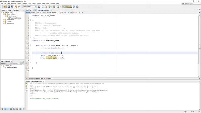Click the Redo toolbar icon
Image resolution: width=201 pixels, height=113 pixels.
pyautogui.click(x=19, y=7)
